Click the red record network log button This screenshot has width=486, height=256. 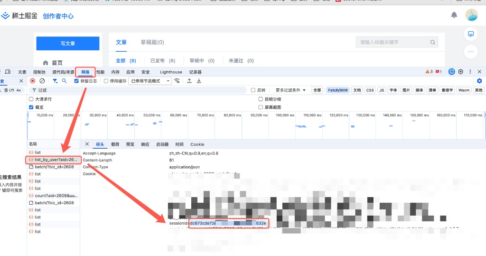pyautogui.click(x=33, y=81)
